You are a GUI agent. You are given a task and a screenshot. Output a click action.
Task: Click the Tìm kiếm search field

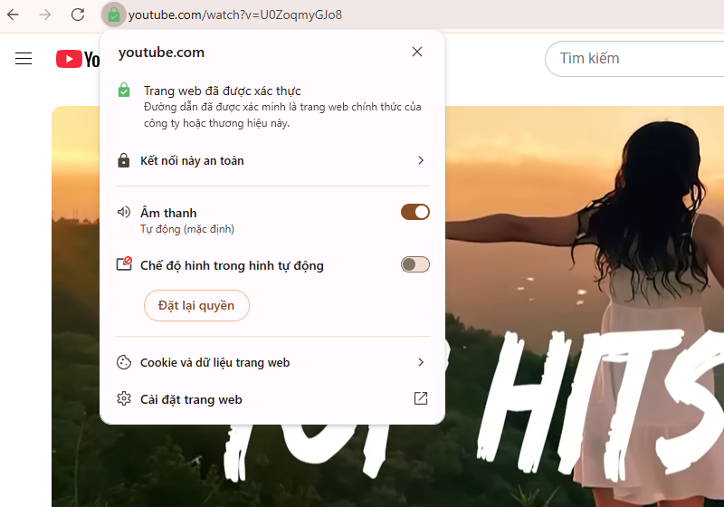[x=633, y=58]
